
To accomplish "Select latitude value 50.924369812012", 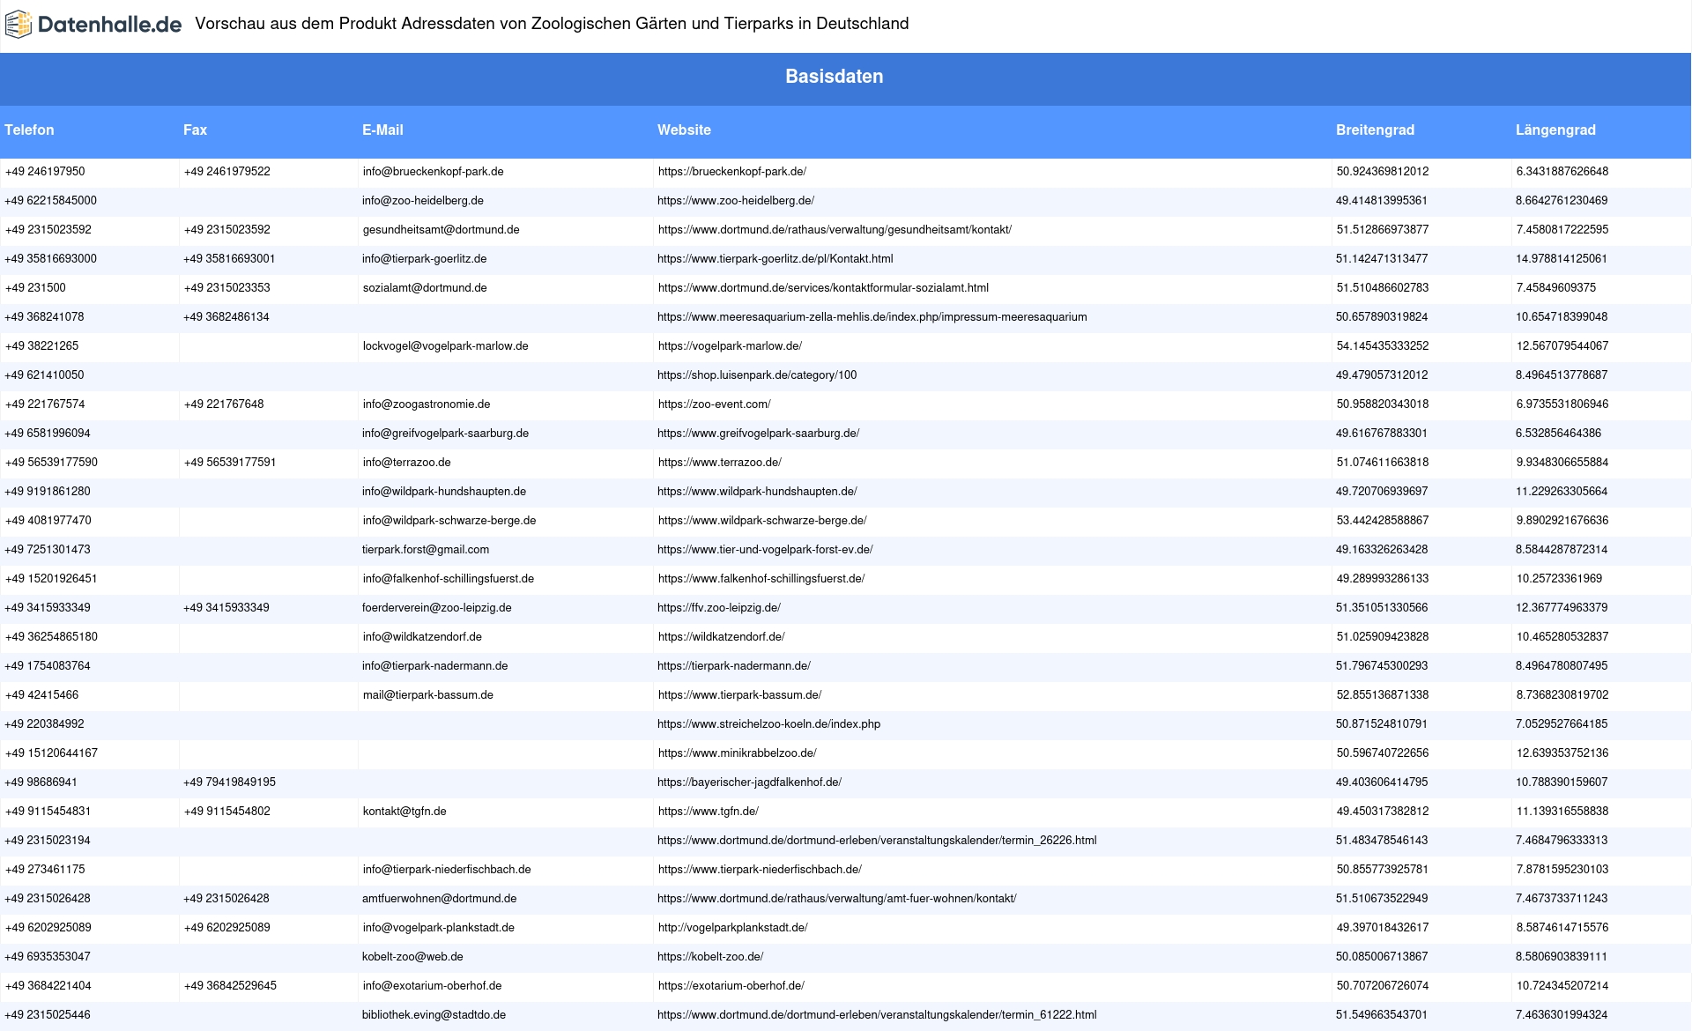I will 1383,172.
